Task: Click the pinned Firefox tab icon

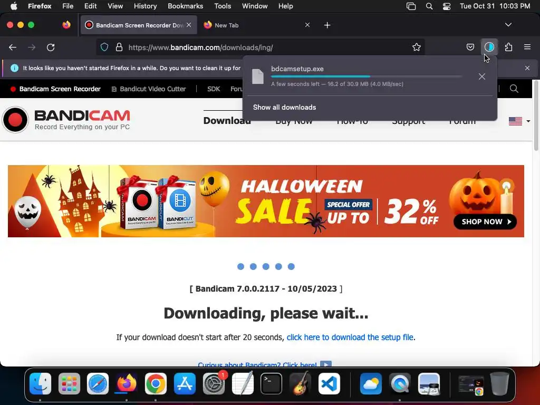Action: [x=66, y=25]
